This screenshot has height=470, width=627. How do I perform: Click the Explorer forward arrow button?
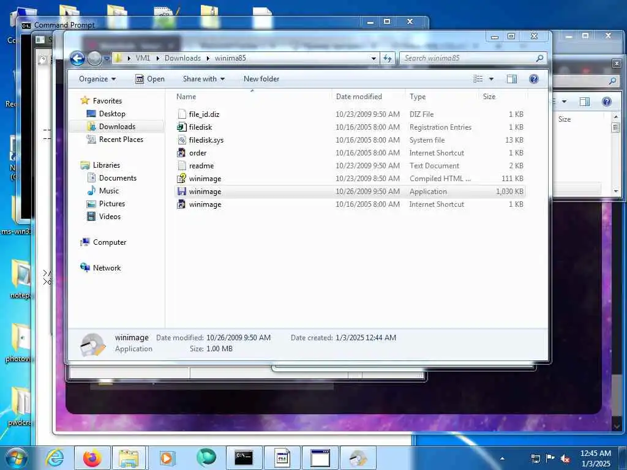point(95,59)
